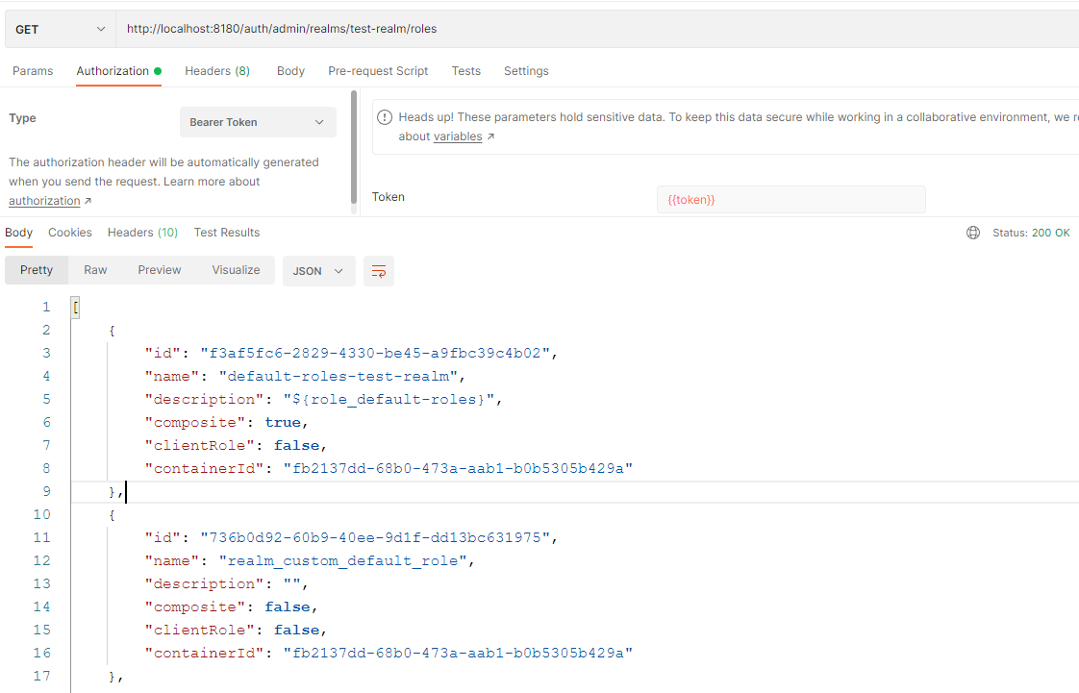The width and height of the screenshot is (1079, 693).
Task: Go to the Tests tab
Action: click(x=466, y=71)
